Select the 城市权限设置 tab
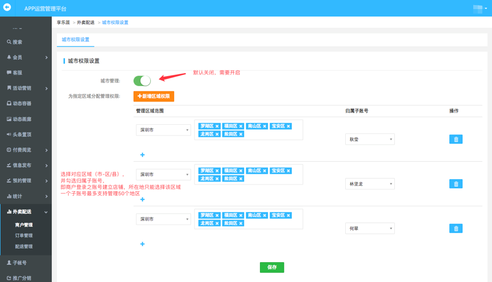Screen dimensions: 492x282 click(x=76, y=40)
